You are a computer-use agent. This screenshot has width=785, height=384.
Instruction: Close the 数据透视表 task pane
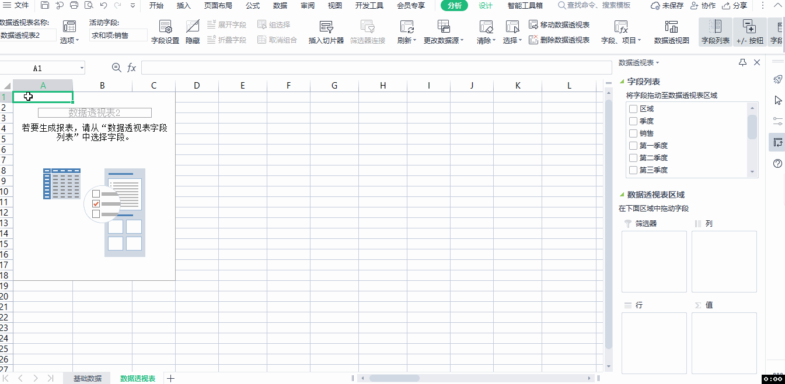pyautogui.click(x=757, y=62)
